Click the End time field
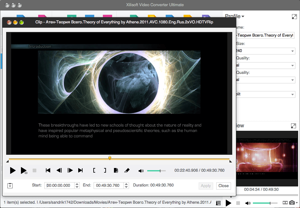 108,186
